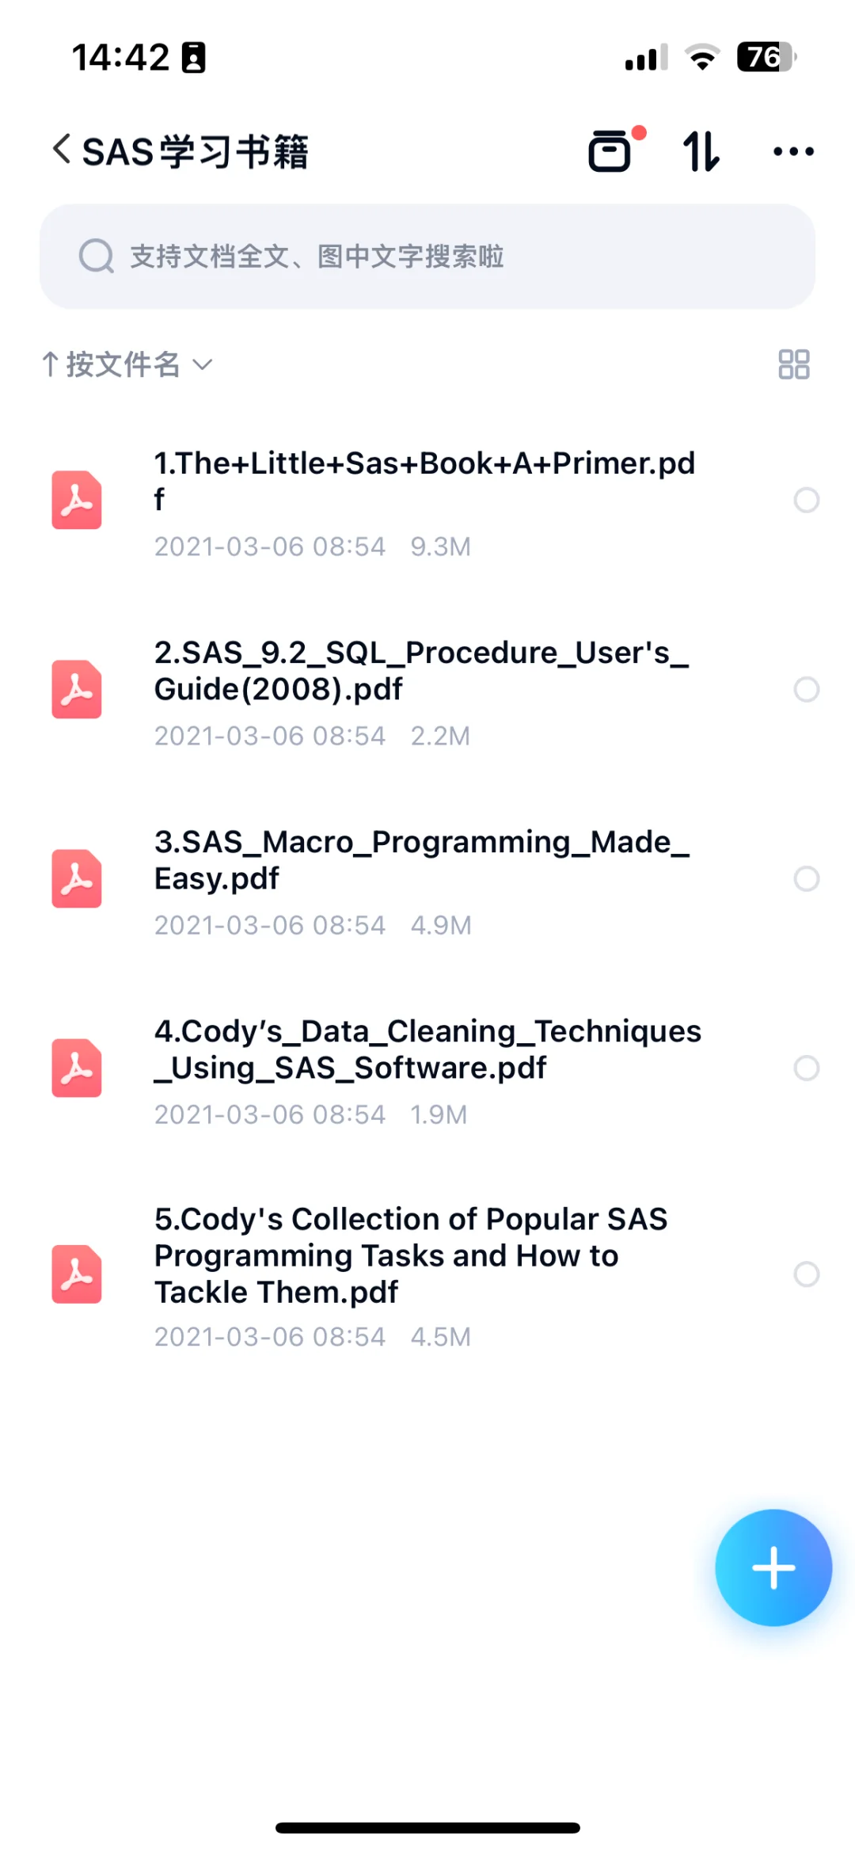The width and height of the screenshot is (855, 1851).
Task: Open the transfer list arrows icon
Action: (701, 150)
